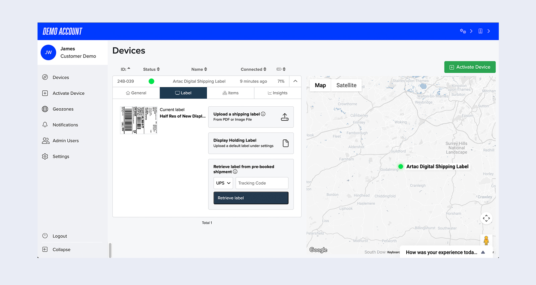Click the page icon in Display Holding Label
Image resolution: width=536 pixels, height=285 pixels.
click(x=286, y=143)
